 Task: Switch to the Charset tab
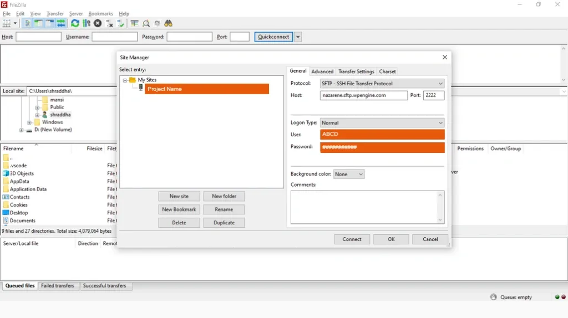(387, 71)
